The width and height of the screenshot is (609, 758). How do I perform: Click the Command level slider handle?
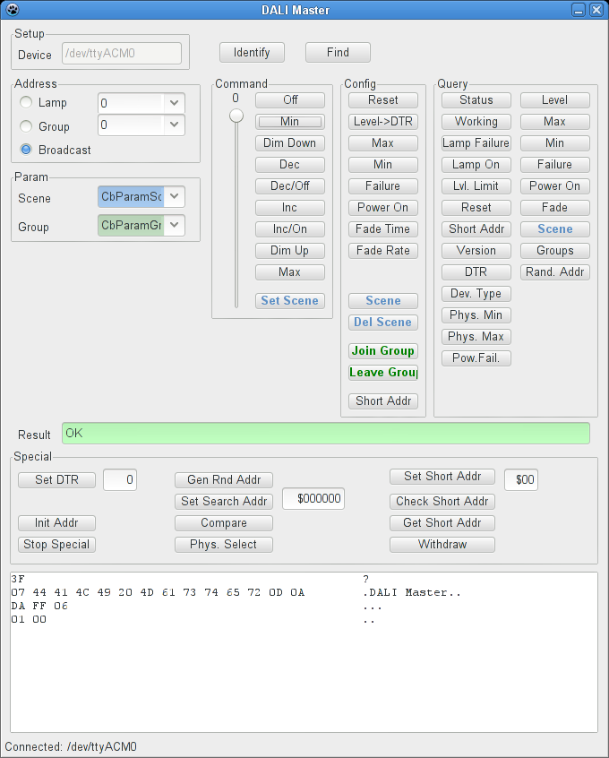pos(236,116)
